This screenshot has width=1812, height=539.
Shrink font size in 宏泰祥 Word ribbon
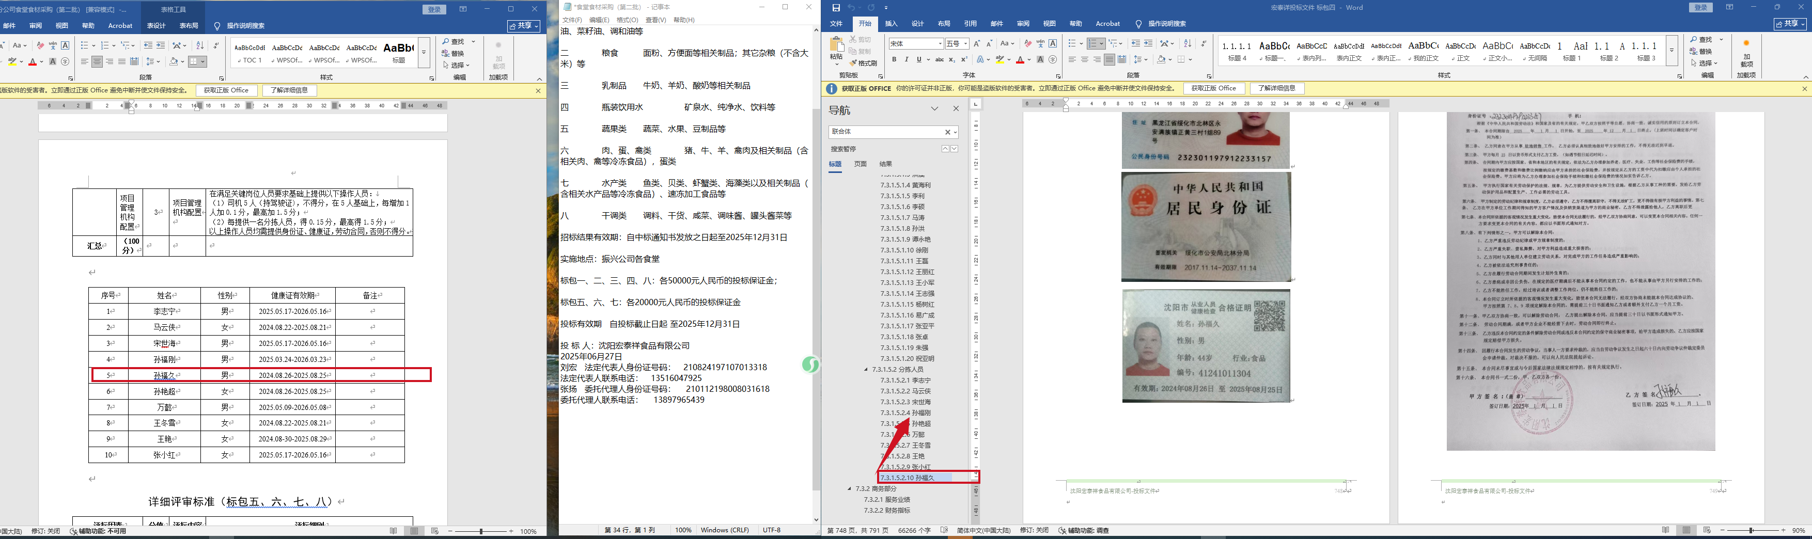(989, 43)
